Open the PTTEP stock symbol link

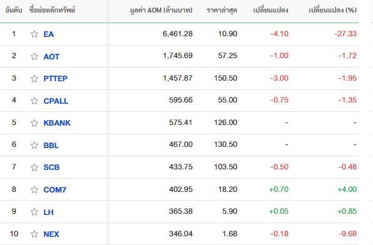coord(56,78)
